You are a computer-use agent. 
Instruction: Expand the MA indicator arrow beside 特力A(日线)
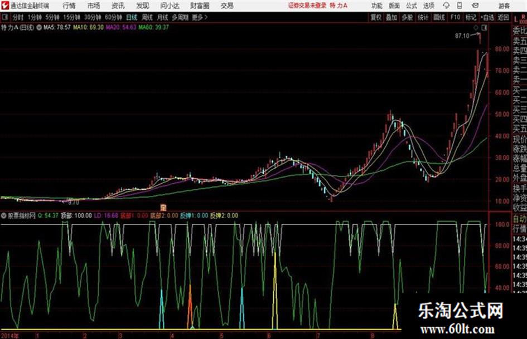coord(39,27)
